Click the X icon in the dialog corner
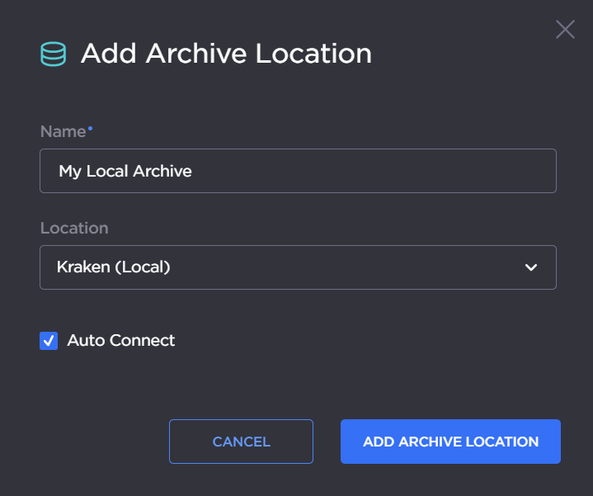593x496 pixels. 565,30
